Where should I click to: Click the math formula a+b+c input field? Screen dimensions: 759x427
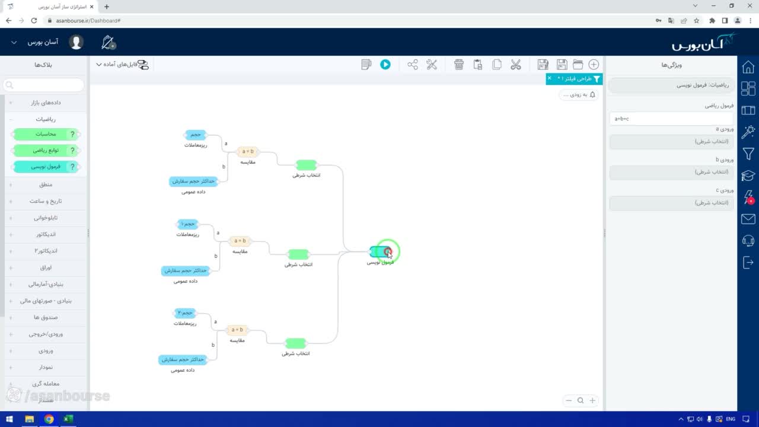tap(671, 119)
